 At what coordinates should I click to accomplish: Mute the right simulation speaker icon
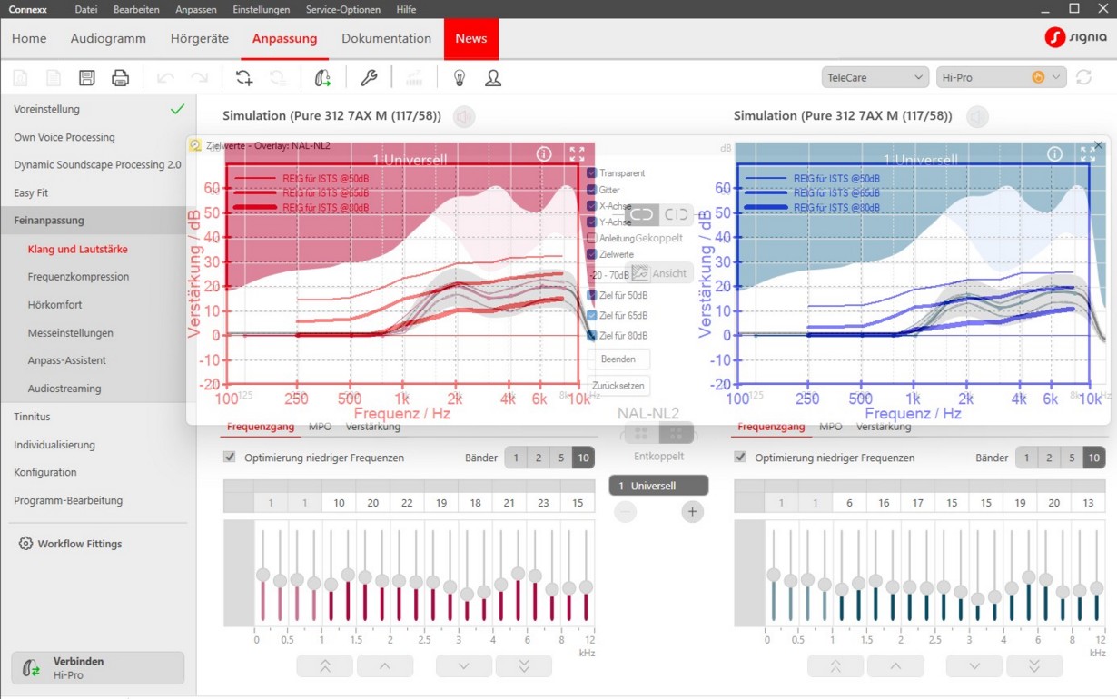pos(977,117)
